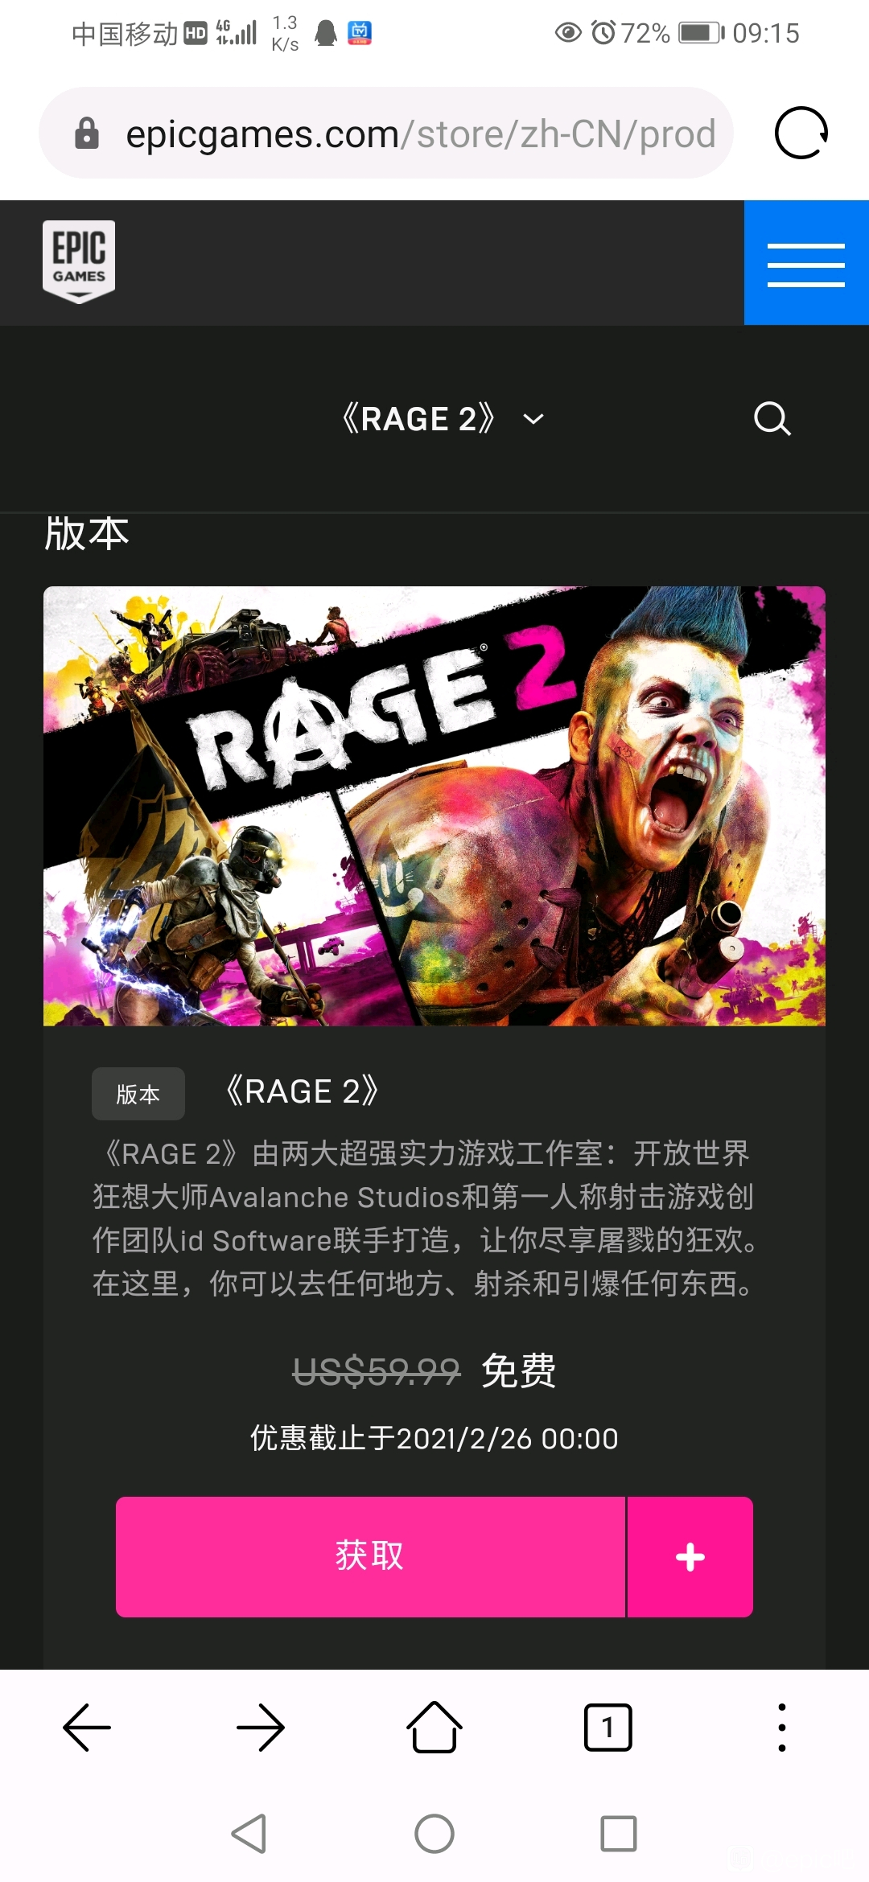Tap Android system back triangle

click(249, 1834)
